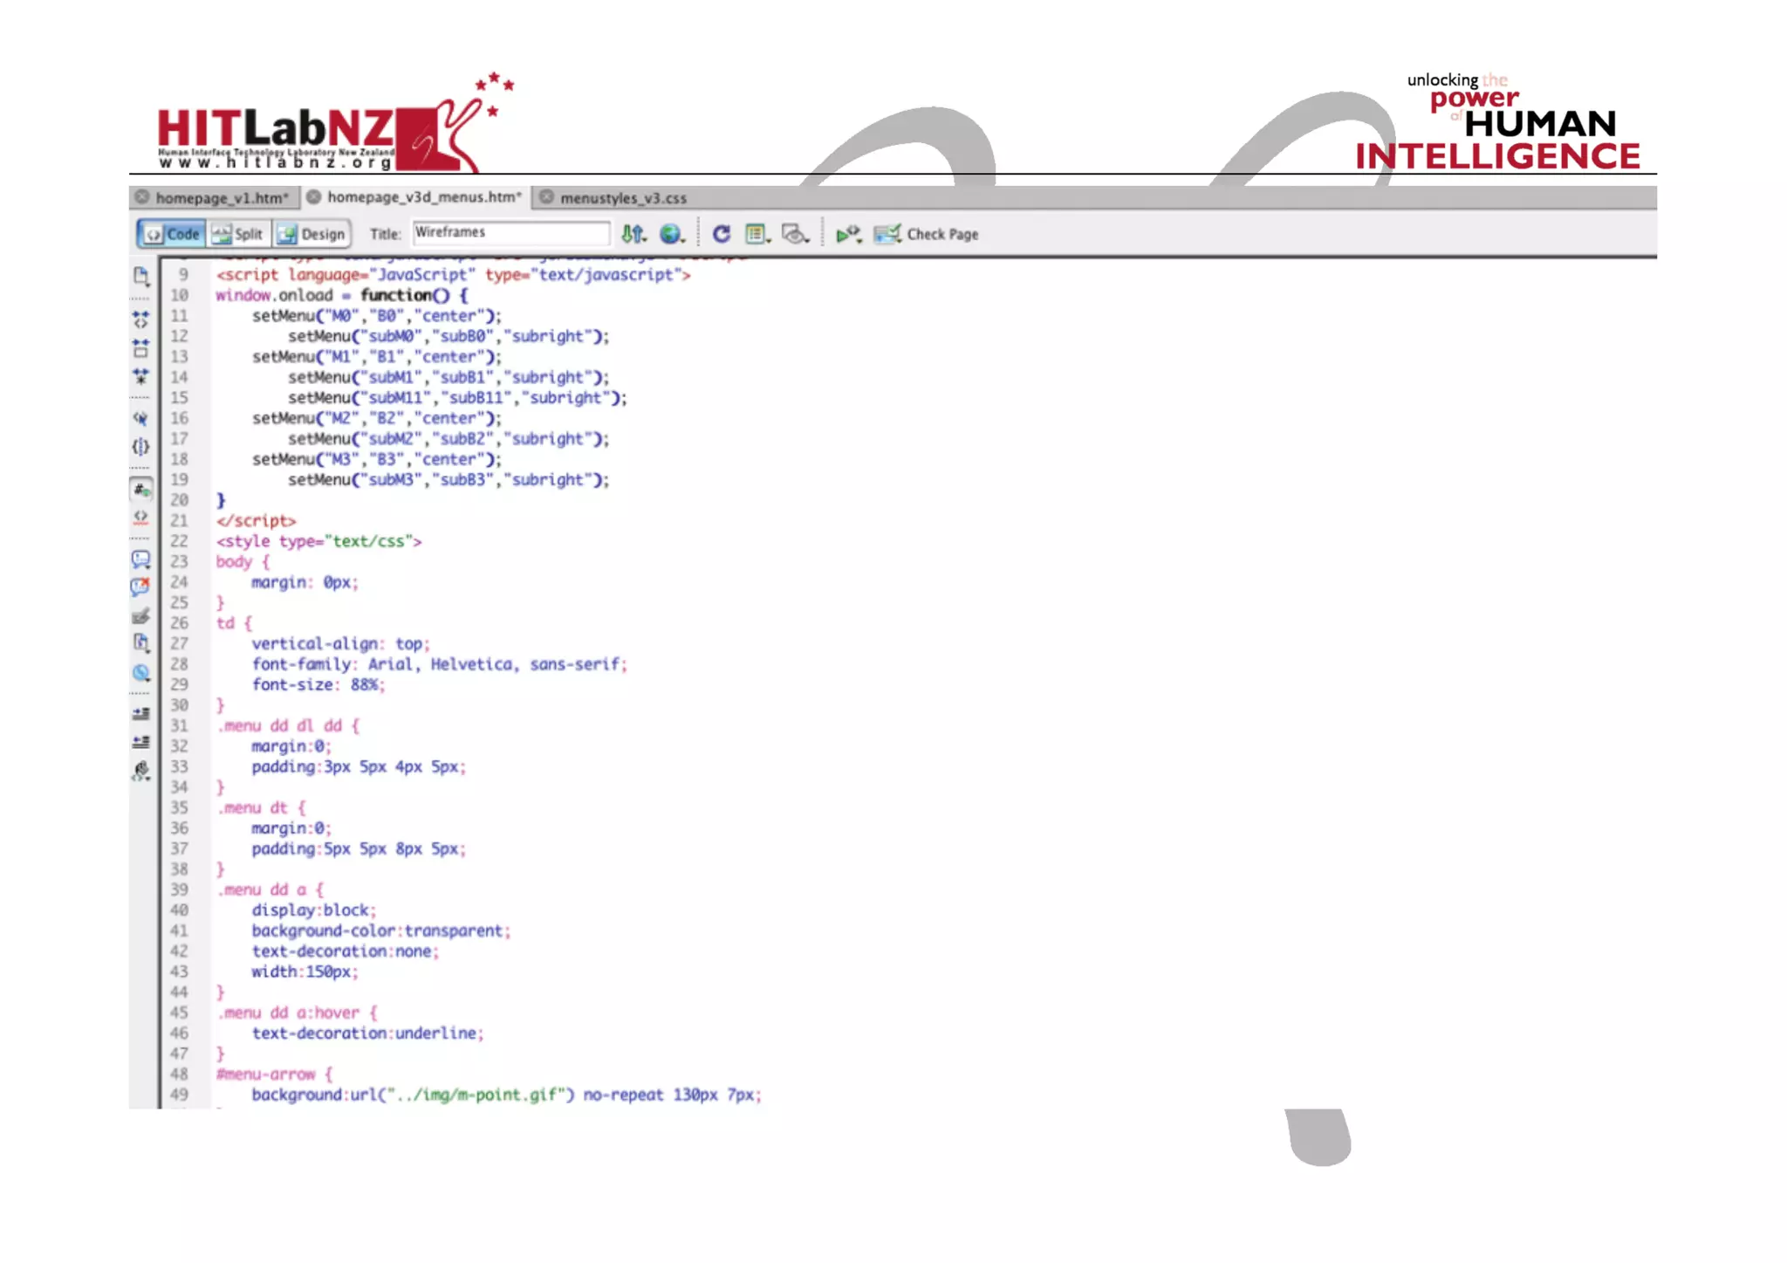Toggle highlight invalid code button

pos(140,518)
